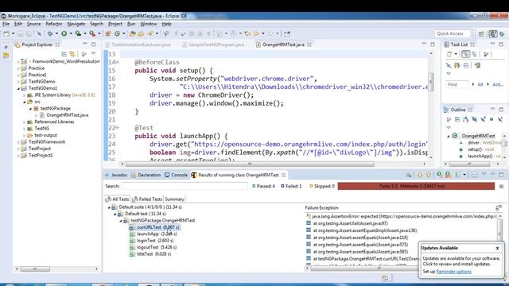
Task: Expand the JRE System Library node
Action: 25,95
